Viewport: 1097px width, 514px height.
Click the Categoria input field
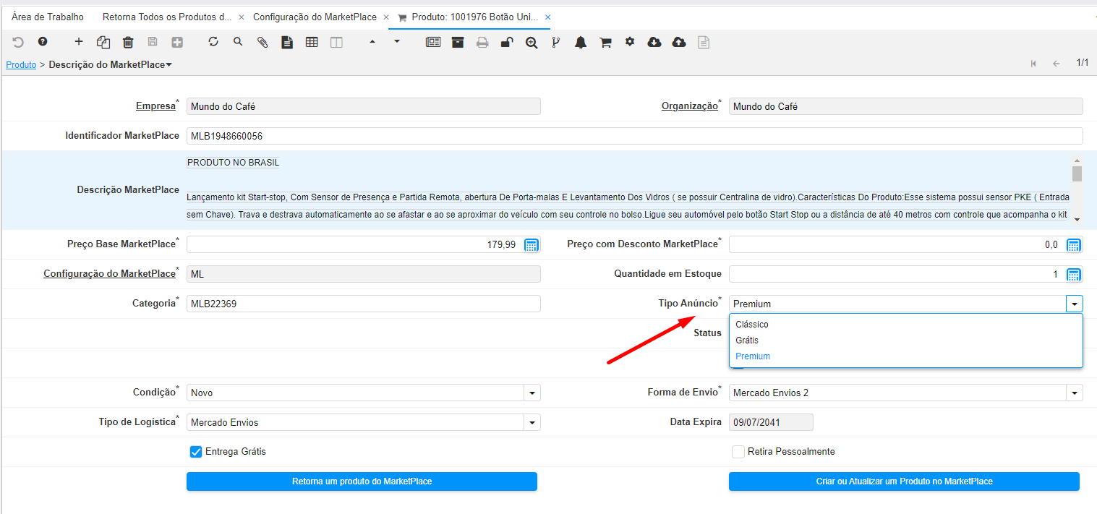363,304
